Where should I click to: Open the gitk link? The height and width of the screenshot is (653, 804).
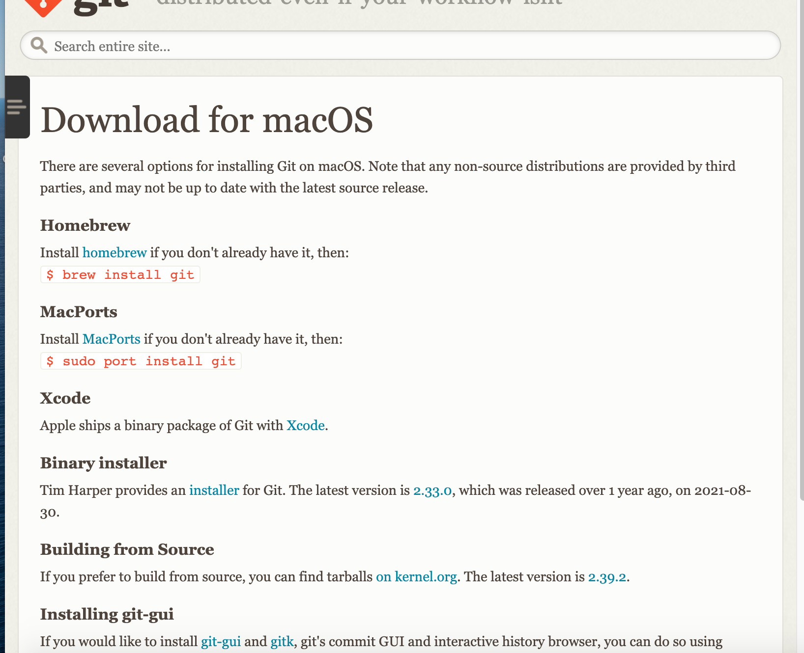tap(282, 642)
